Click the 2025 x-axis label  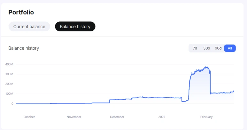pyautogui.click(x=162, y=117)
